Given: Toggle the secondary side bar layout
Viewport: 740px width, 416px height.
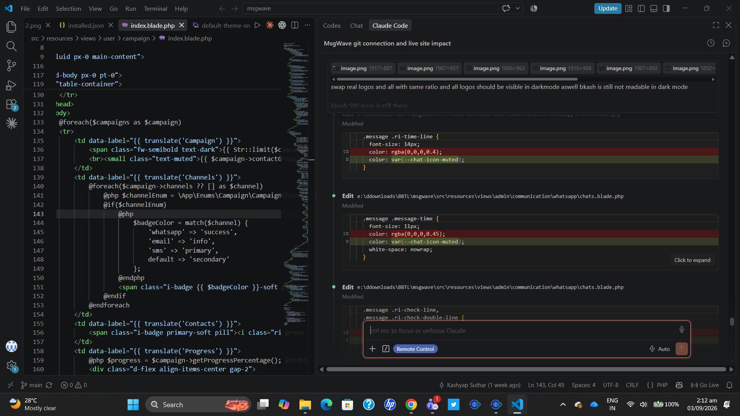Looking at the screenshot, I should [x=666, y=8].
